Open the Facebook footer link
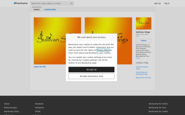Viewport: 185px width, 115px height. tap(39, 104)
